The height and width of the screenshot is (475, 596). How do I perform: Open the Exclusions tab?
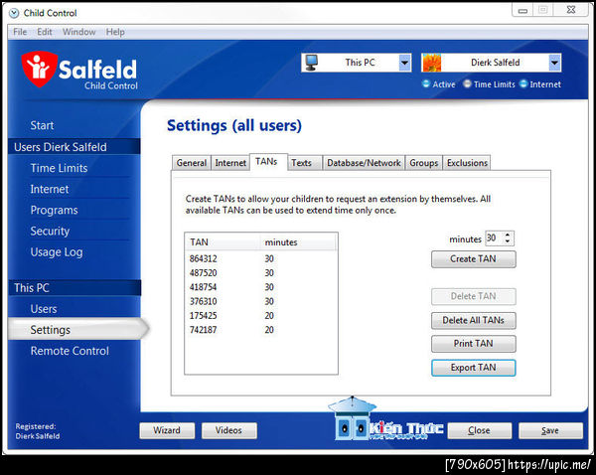[467, 163]
